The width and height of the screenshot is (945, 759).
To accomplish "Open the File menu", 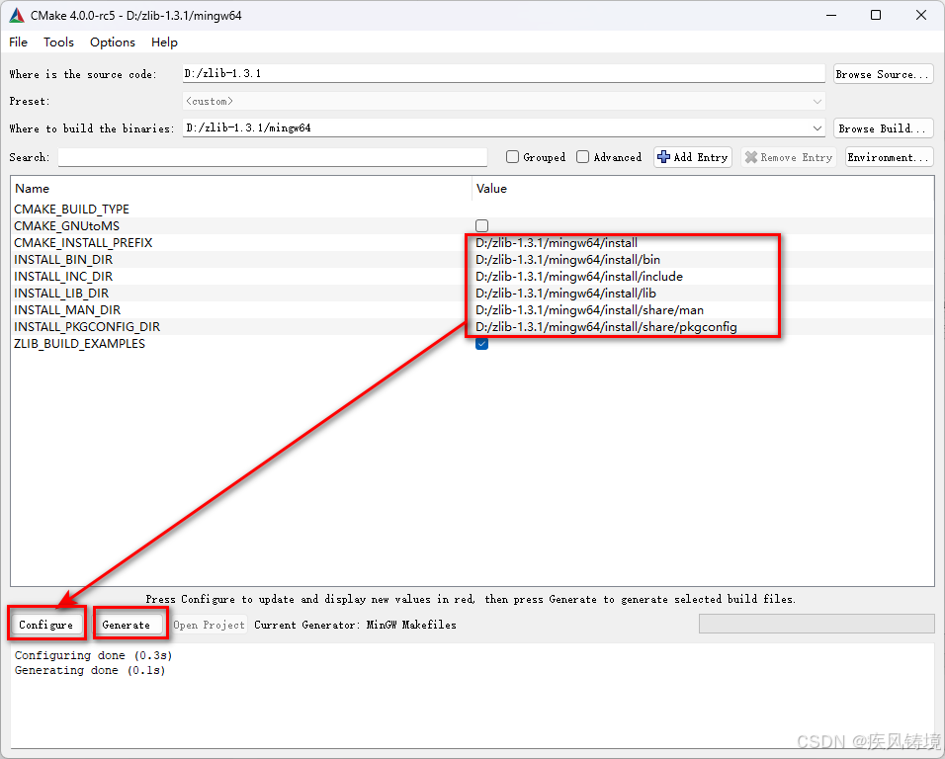I will [x=18, y=42].
